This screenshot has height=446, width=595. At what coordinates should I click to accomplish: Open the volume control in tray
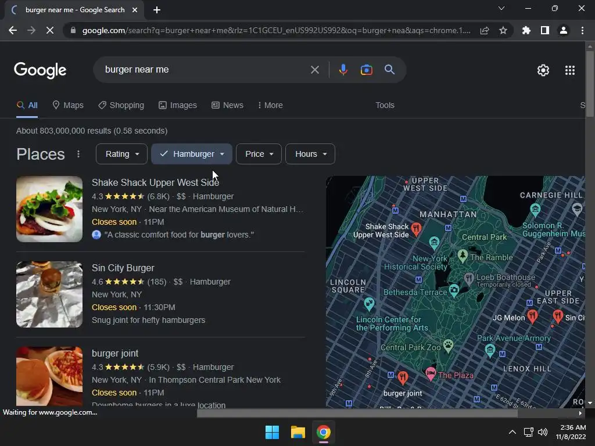pos(543,432)
